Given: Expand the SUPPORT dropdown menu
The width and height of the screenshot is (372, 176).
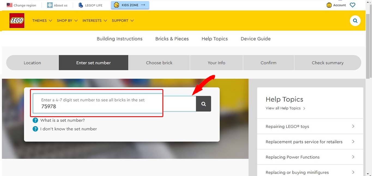Looking at the screenshot, I should [x=123, y=21].
